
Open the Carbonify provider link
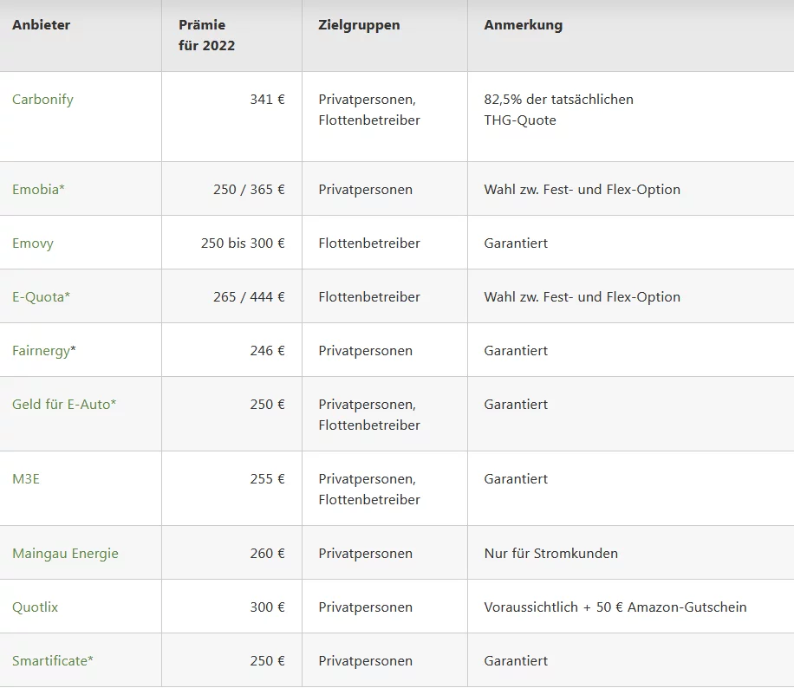tap(42, 100)
